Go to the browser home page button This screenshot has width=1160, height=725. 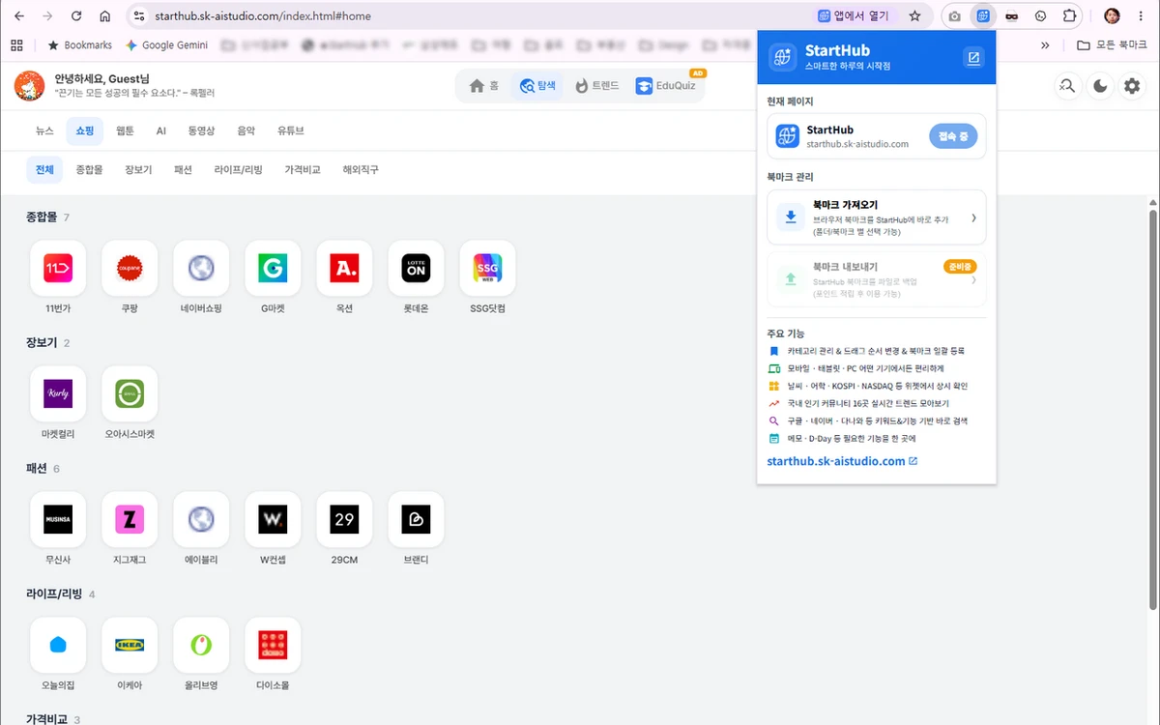[104, 16]
